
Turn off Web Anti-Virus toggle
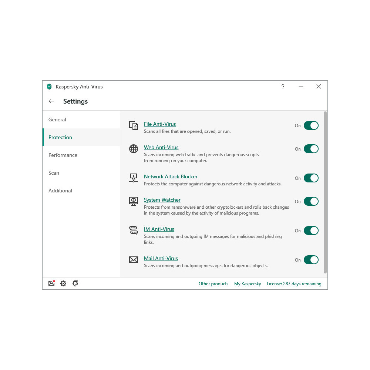click(x=311, y=149)
